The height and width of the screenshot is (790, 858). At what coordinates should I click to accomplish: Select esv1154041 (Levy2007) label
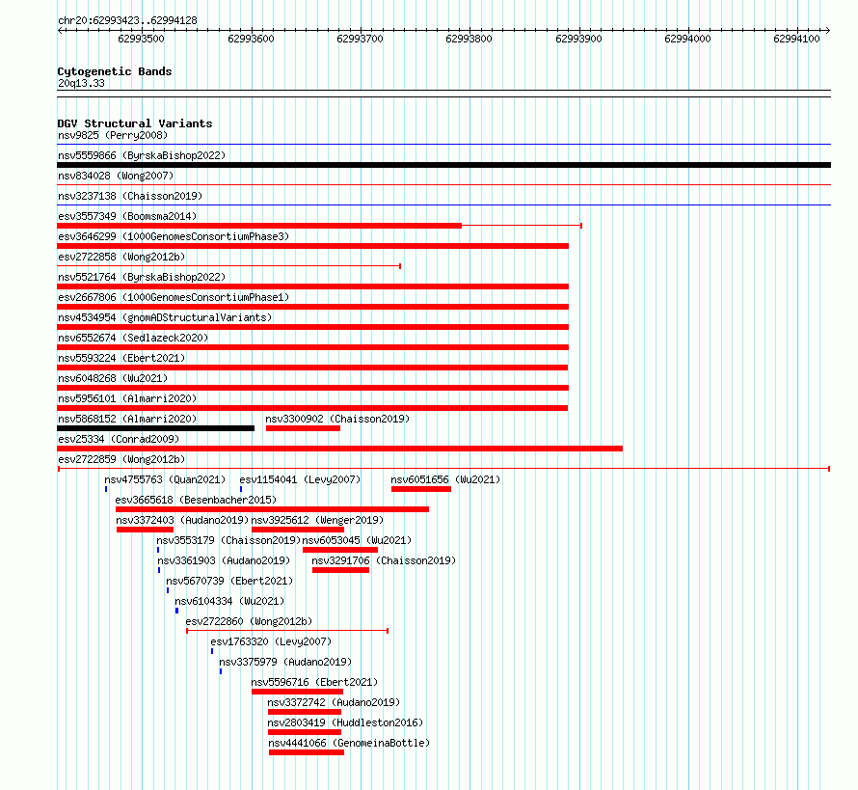(300, 479)
